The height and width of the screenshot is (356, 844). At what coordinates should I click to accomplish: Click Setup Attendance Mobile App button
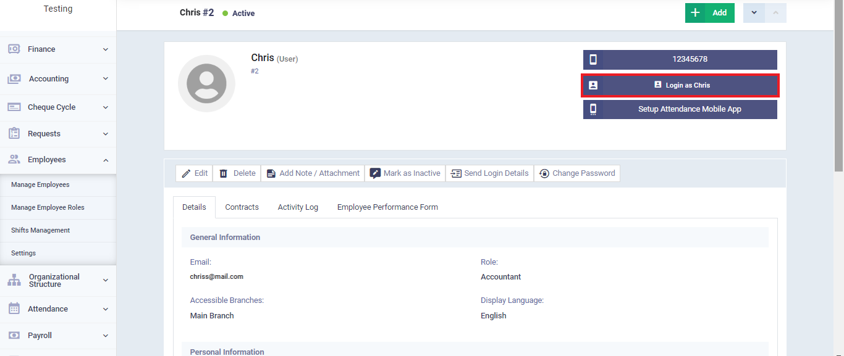coord(680,109)
